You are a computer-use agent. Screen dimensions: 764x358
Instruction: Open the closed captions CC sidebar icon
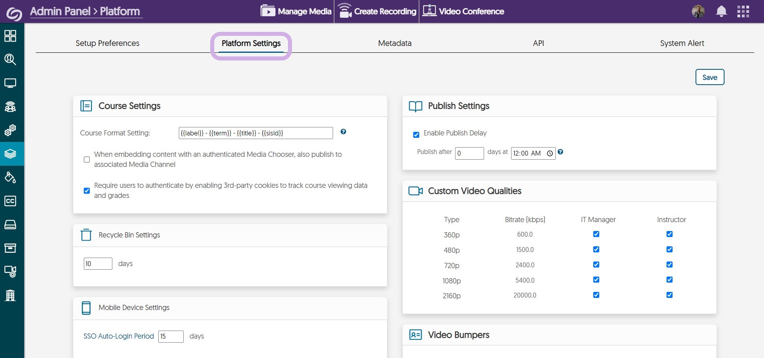click(x=10, y=201)
